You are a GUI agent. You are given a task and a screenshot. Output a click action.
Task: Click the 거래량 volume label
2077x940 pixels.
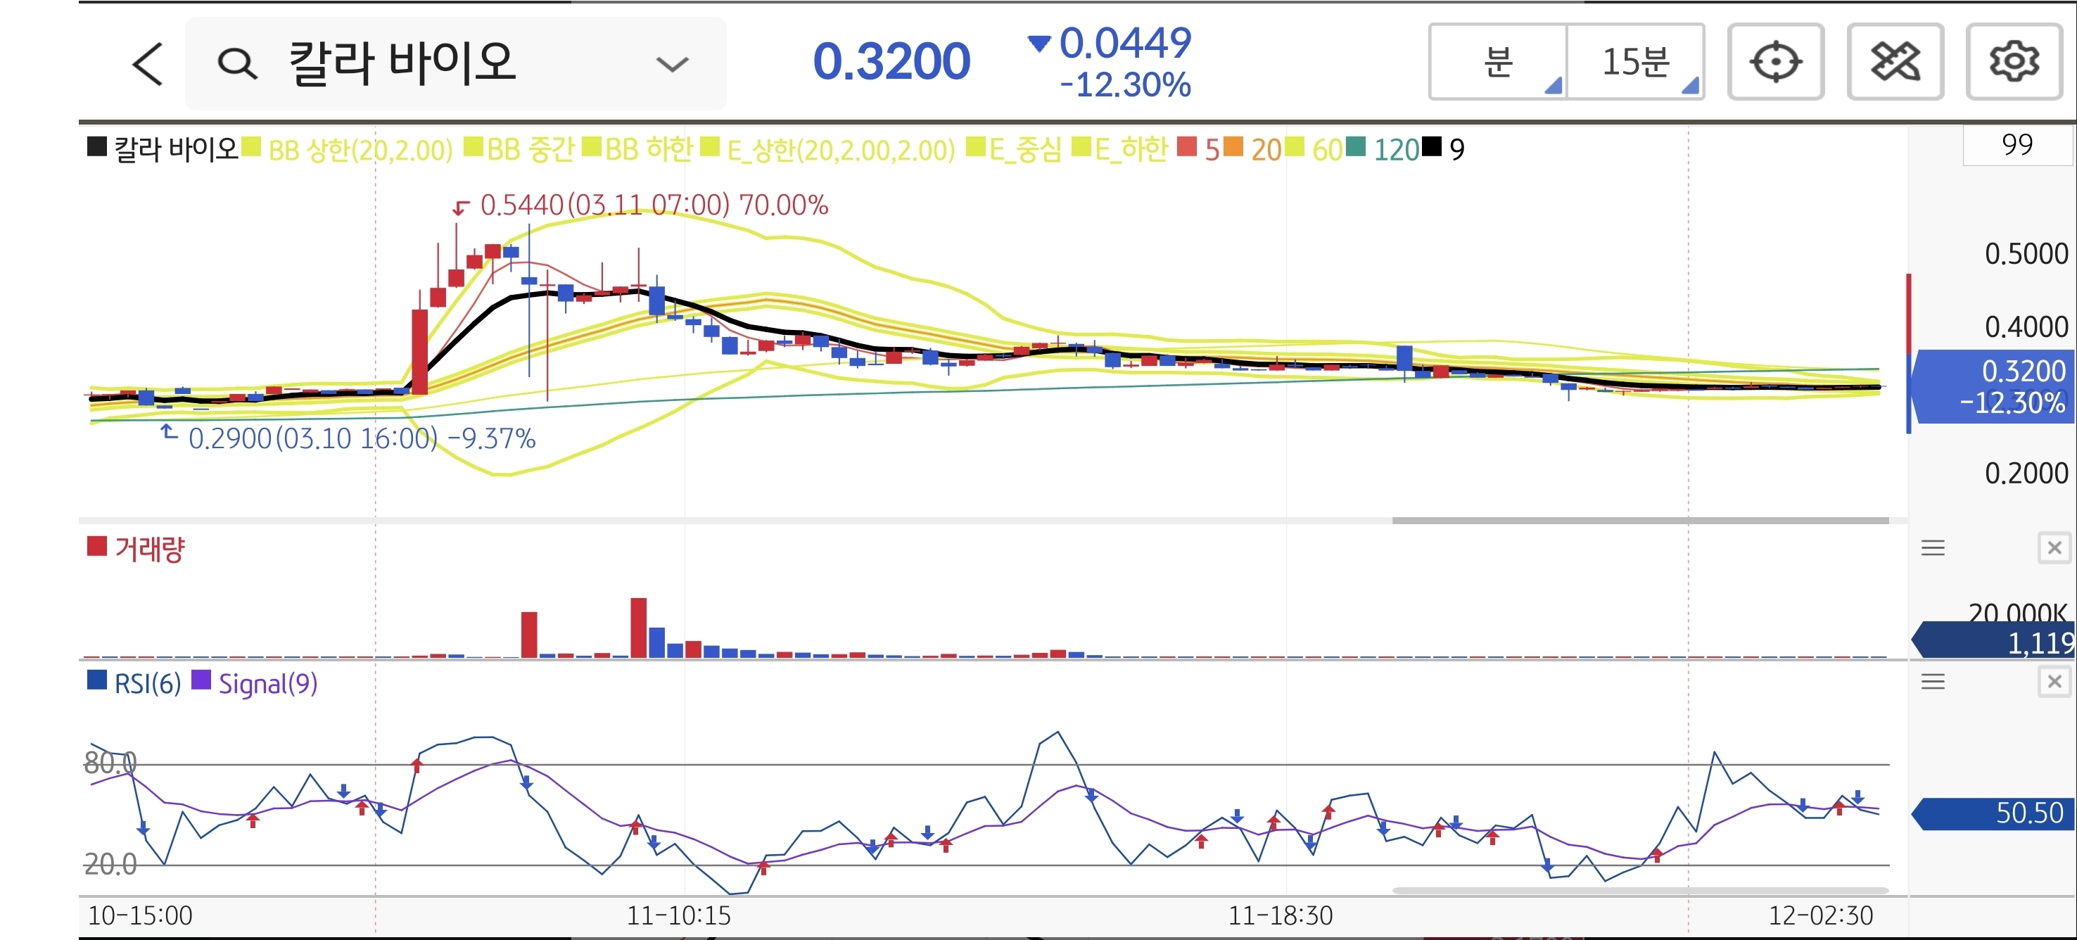149,550
